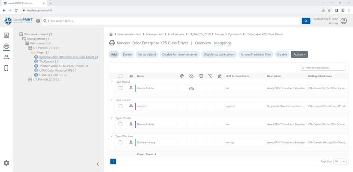The width and height of the screenshot is (353, 172).
Task: Click the blue search button
Action: point(306,21)
